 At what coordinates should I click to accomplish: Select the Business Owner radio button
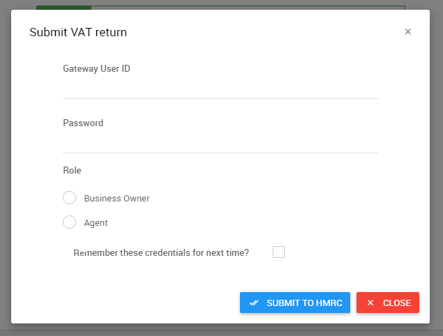(69, 198)
